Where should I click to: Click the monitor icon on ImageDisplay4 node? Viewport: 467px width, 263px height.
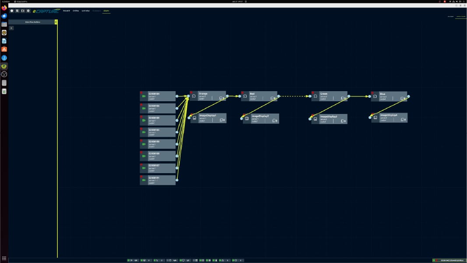point(376,117)
